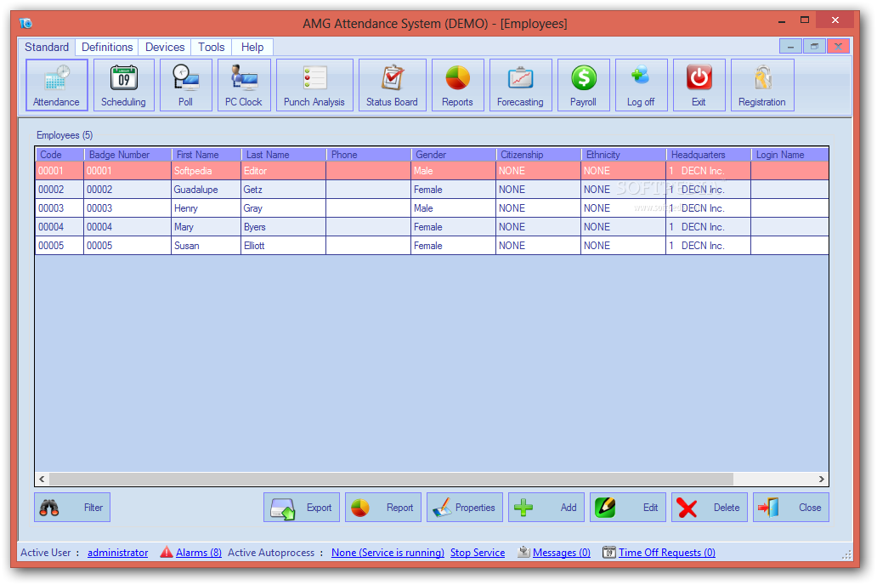Sort by Badge Number column header
Image resolution: width=877 pixels, height=585 pixels.
pyautogui.click(x=128, y=155)
